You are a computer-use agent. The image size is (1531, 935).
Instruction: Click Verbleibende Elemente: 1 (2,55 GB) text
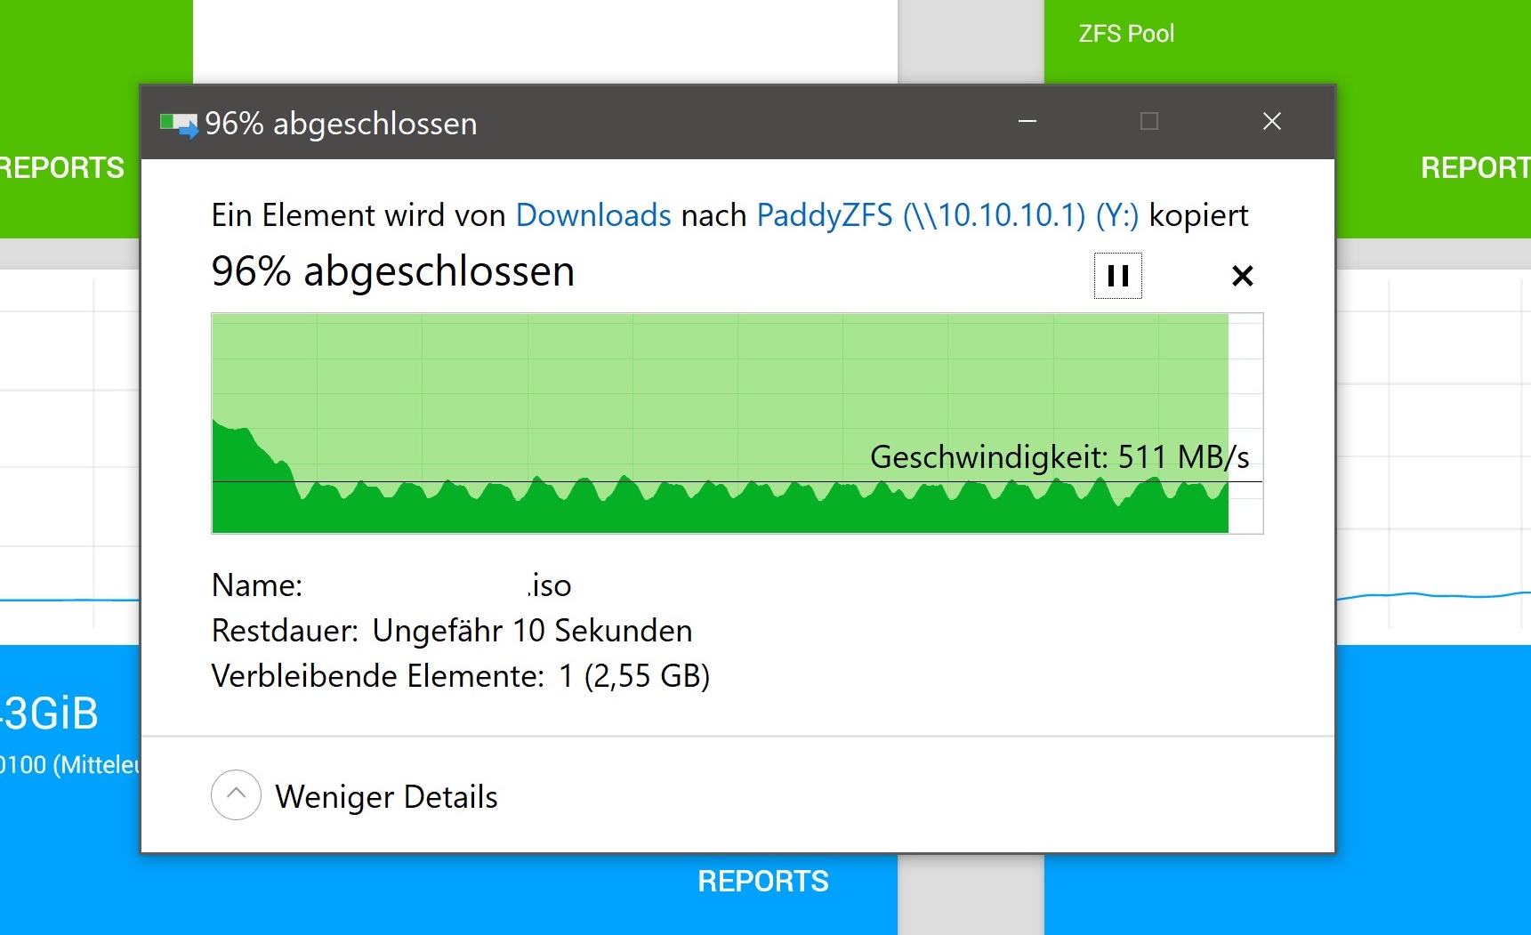tap(461, 676)
